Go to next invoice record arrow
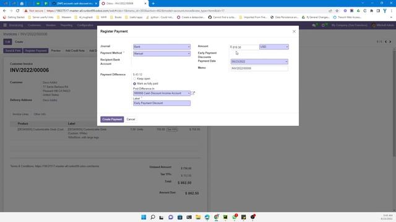The height and width of the screenshot is (222, 396). click(x=390, y=42)
